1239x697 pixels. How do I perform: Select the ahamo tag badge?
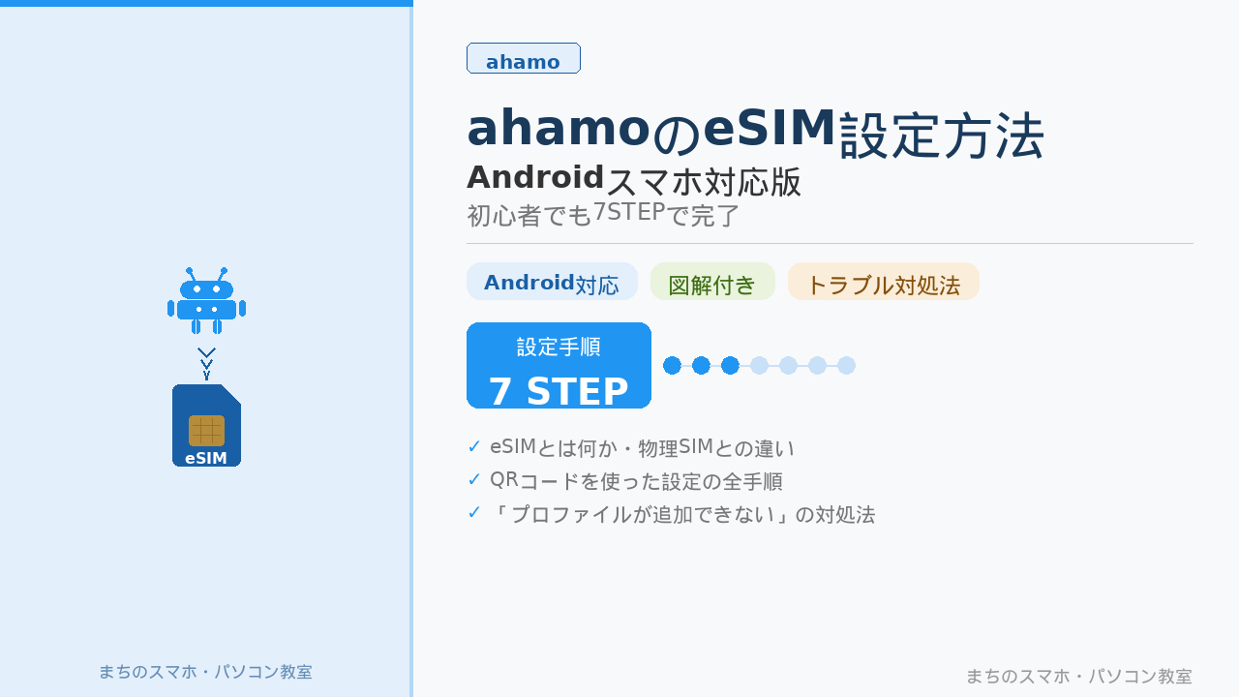click(x=523, y=59)
